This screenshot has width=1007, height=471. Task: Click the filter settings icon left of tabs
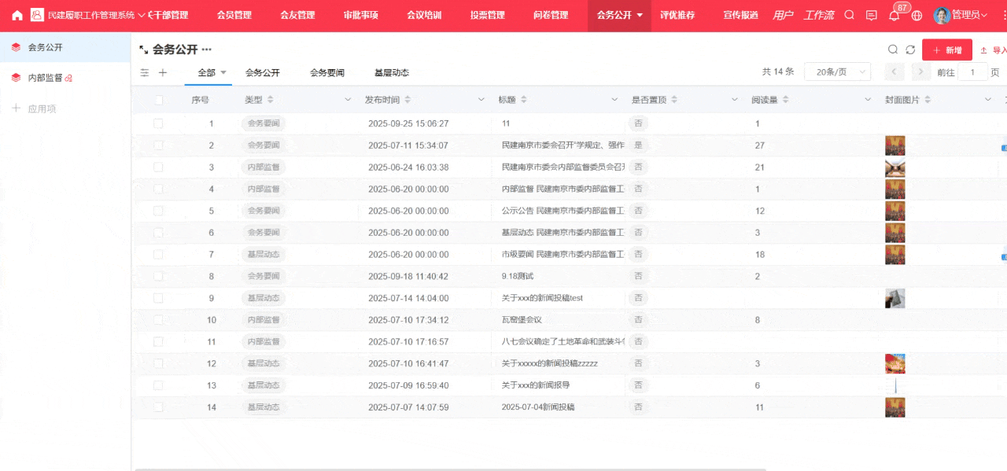pos(145,72)
